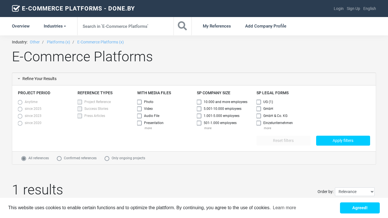Screen dimensions: 388x218
Task: Follow the Platforms (x) breadcrumb link
Action: click(x=58, y=42)
